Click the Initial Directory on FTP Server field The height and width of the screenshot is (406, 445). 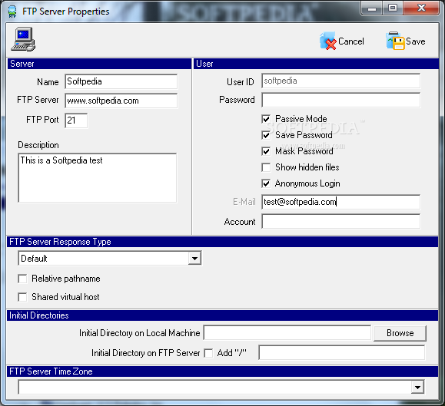(x=342, y=352)
